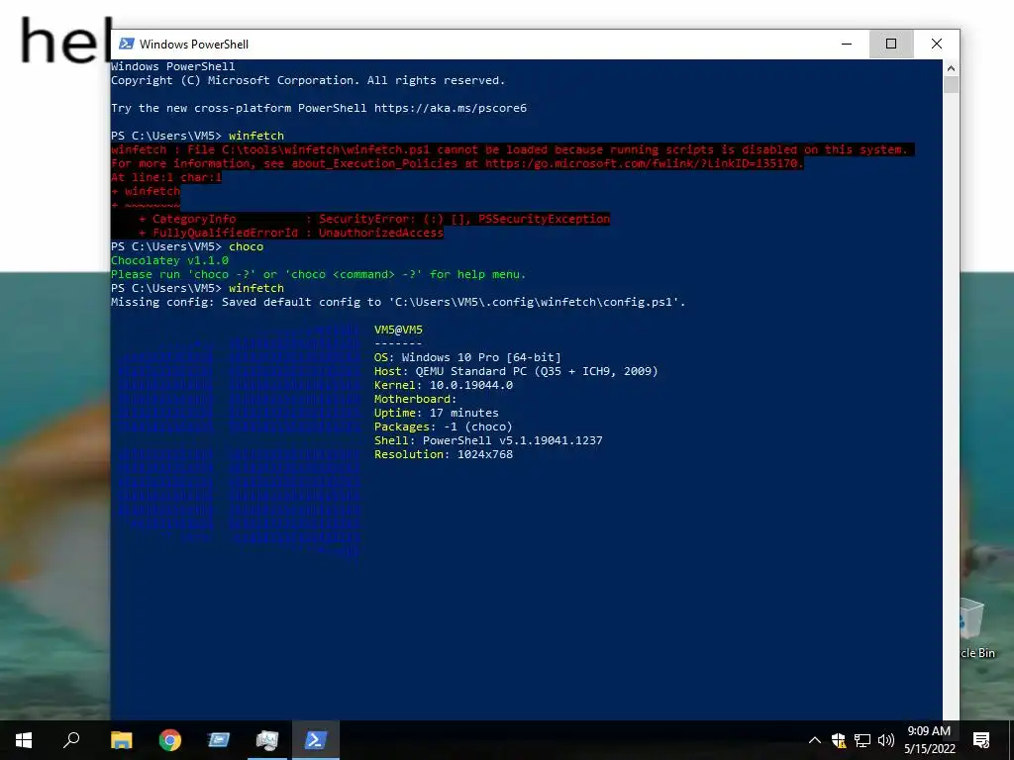Click the 'Copyright (C) Microsoft Corporation' line
This screenshot has height=760, width=1014.
(308, 80)
